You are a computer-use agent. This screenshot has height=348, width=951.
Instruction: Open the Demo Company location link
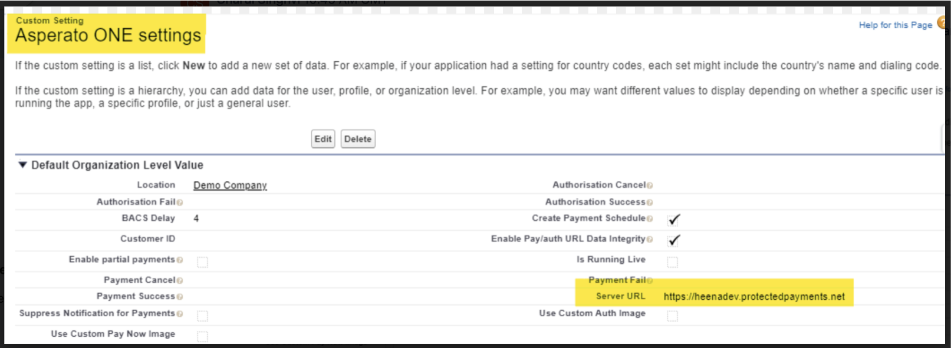[230, 185]
